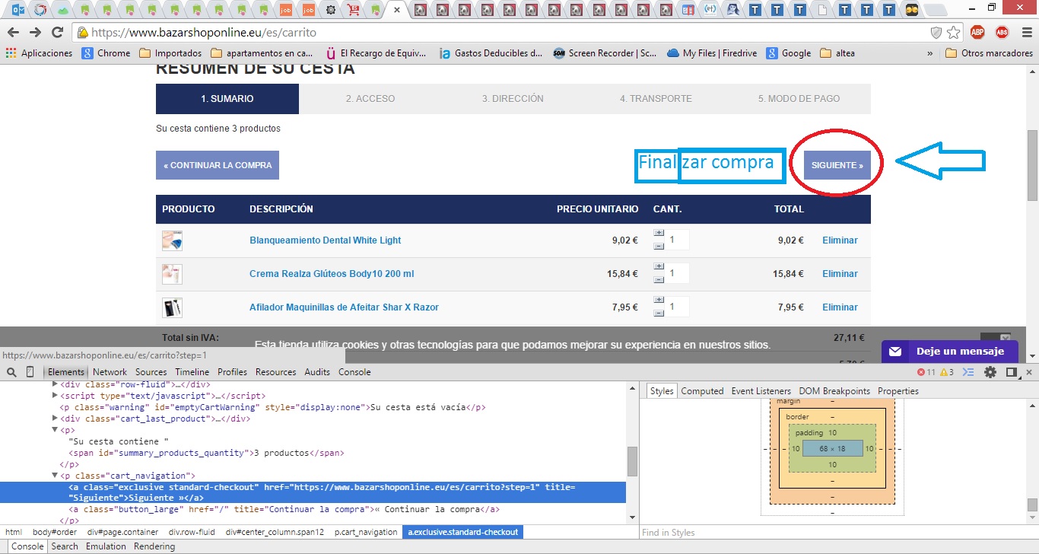The height and width of the screenshot is (554, 1039).
Task: Switch to the DevTools Network tab
Action: point(110,372)
